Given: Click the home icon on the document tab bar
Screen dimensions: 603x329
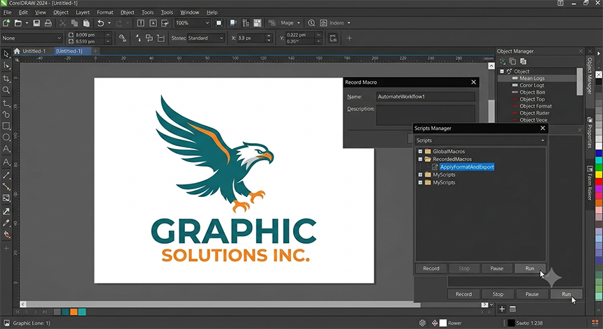Looking at the screenshot, I should [x=17, y=51].
